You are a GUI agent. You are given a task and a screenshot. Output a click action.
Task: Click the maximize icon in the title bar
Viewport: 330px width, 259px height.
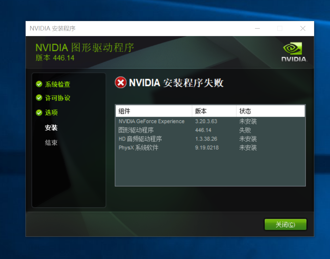(280, 29)
